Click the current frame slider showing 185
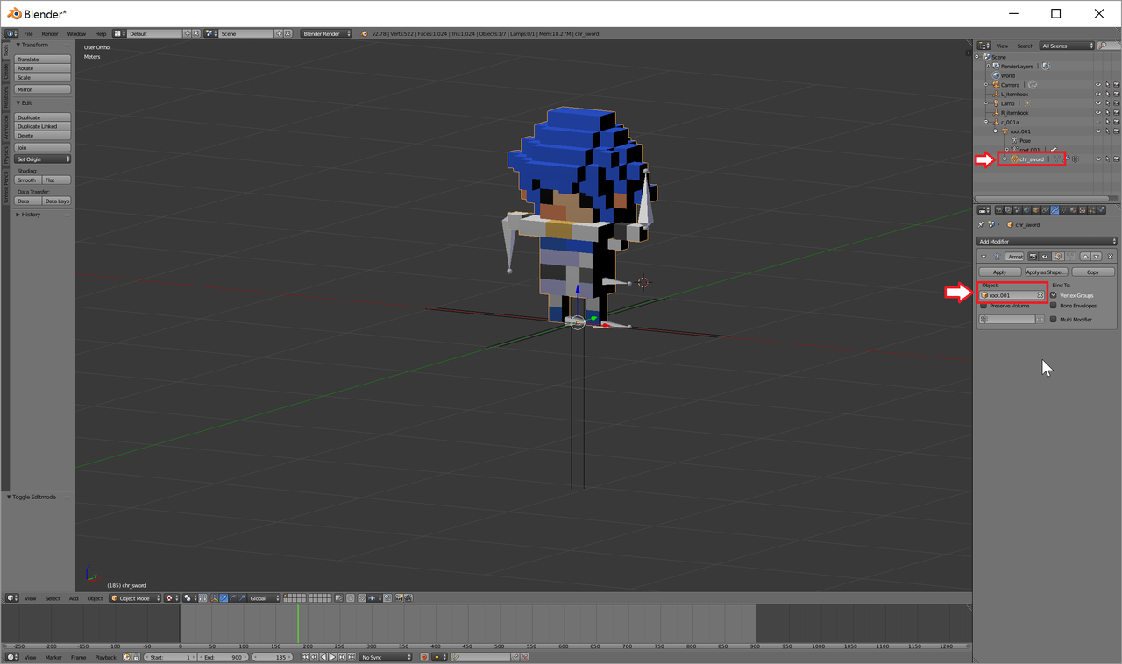 click(x=273, y=657)
